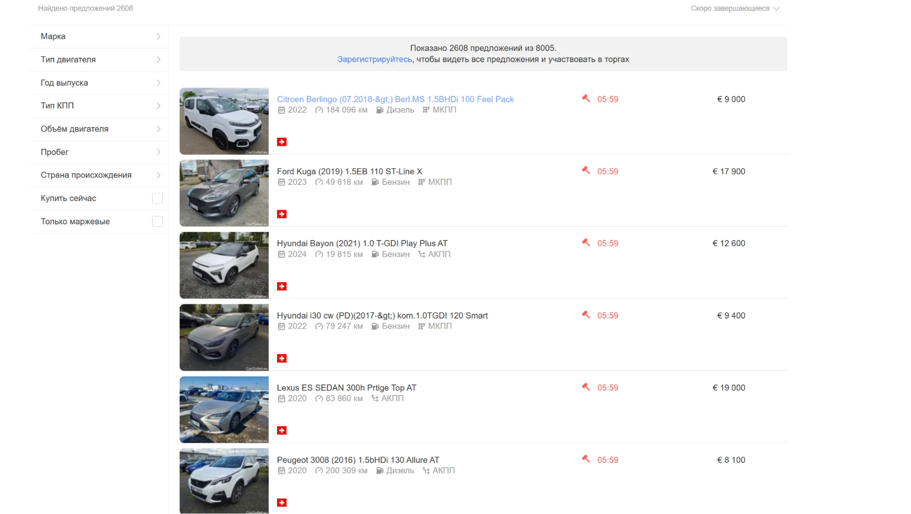Click the silver Lexus ES photo
The height and width of the screenshot is (514, 911).
pyautogui.click(x=224, y=410)
